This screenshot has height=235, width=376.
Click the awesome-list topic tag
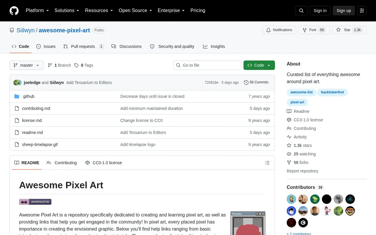301,92
